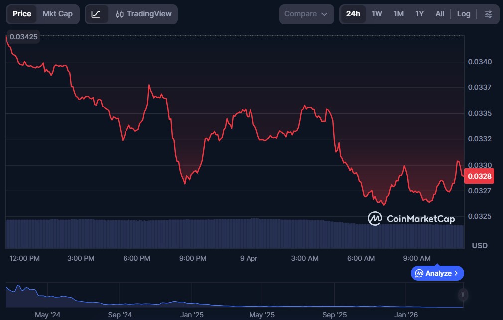Choose the 1Y time range
The image size is (503, 320).
419,14
